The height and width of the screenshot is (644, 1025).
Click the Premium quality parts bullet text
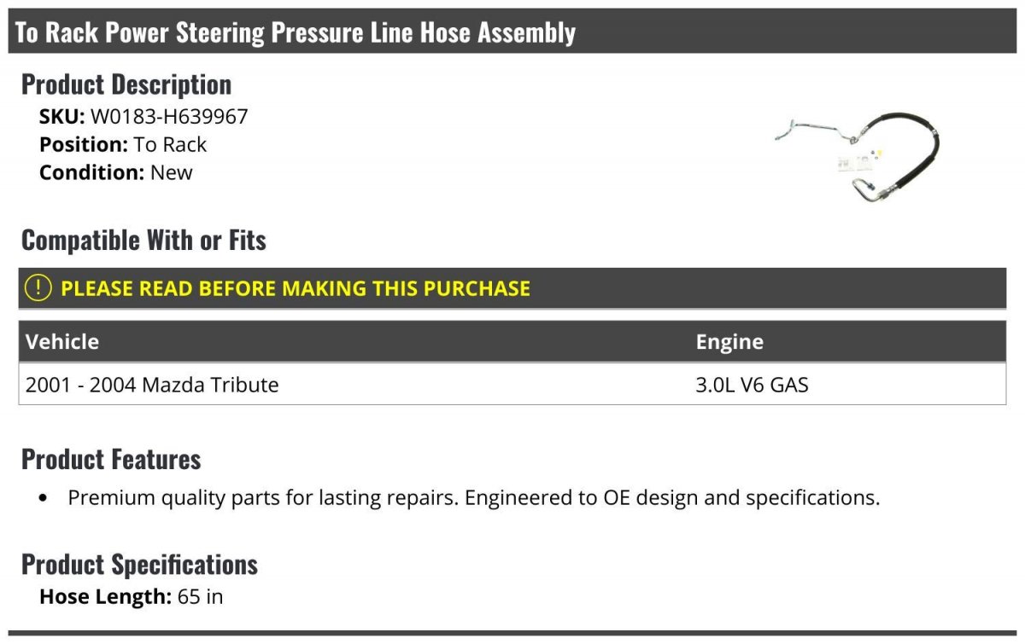[474, 497]
